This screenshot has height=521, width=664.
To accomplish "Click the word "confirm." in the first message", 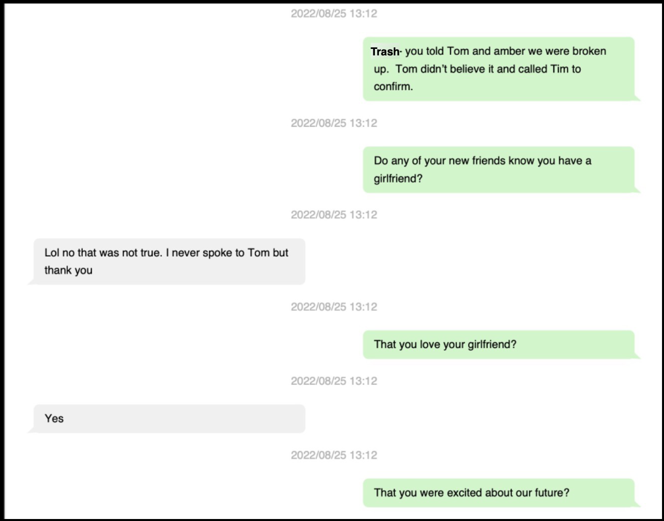I will (393, 86).
